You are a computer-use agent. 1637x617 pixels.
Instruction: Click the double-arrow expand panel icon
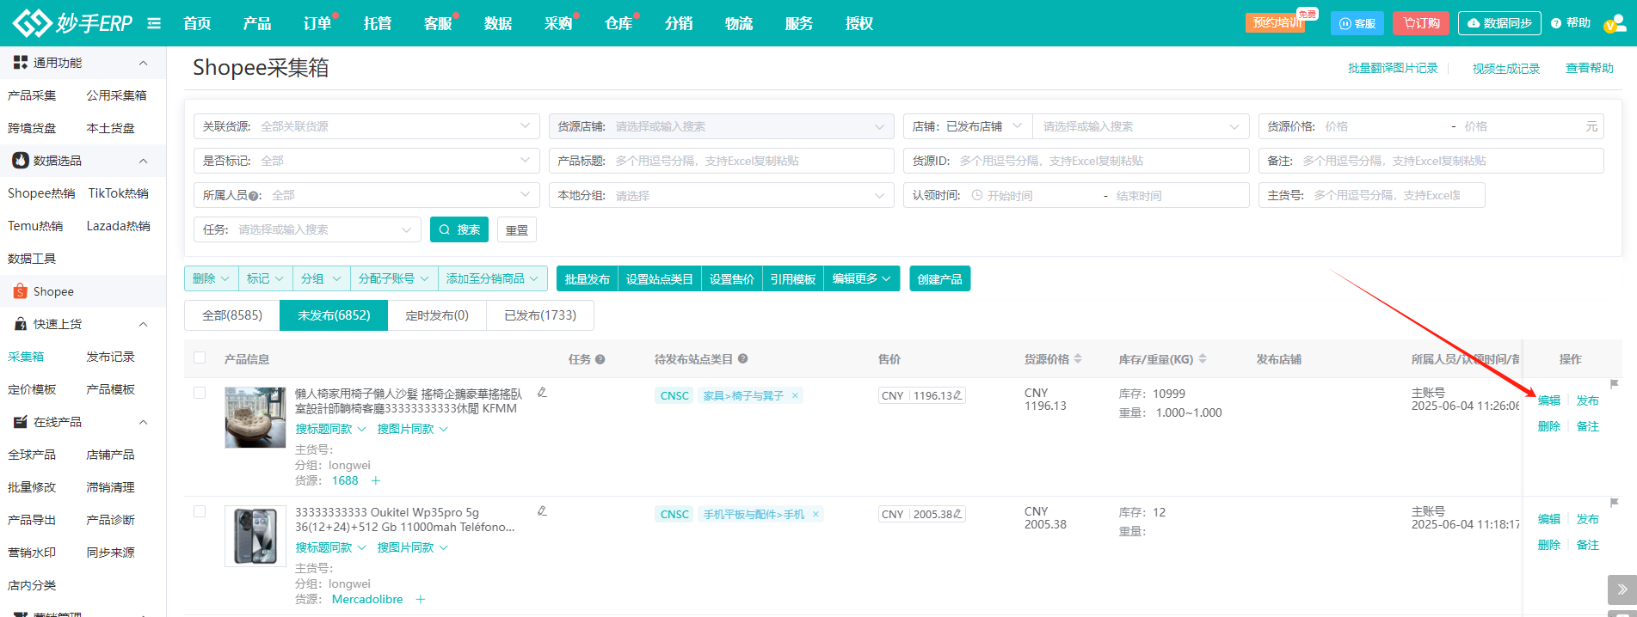(1622, 590)
